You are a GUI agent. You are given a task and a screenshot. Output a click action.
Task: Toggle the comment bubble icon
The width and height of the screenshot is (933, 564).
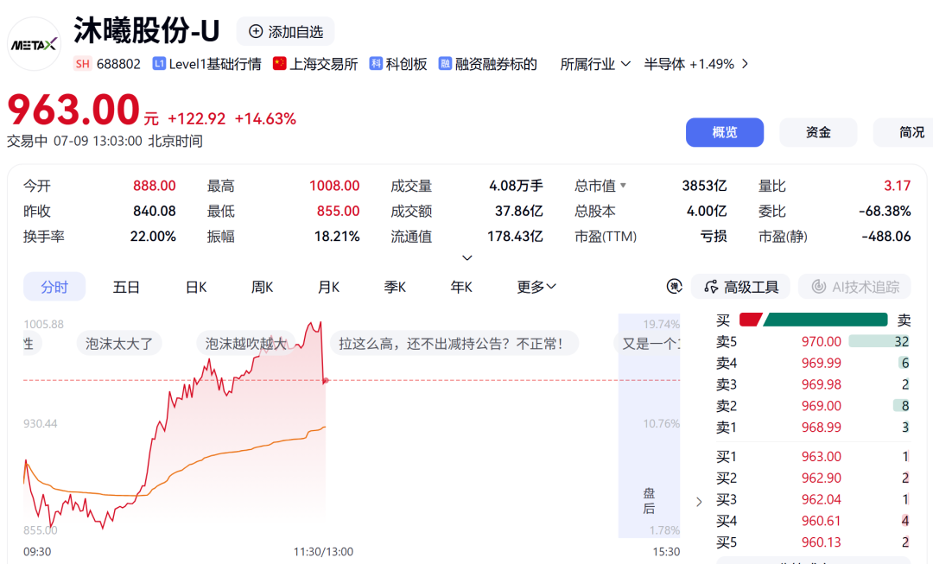pos(674,286)
